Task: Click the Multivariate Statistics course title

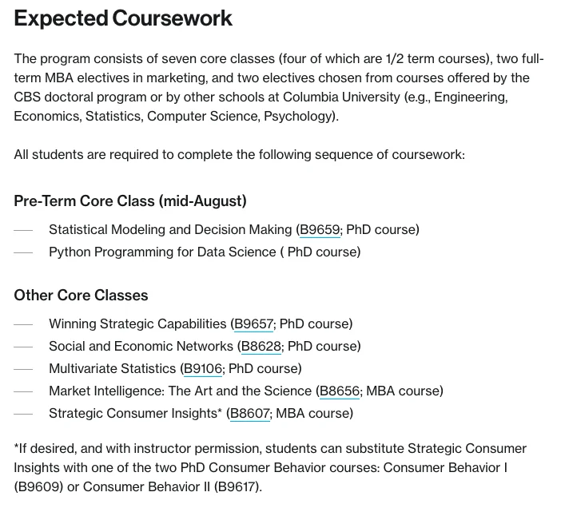Action: [112, 369]
